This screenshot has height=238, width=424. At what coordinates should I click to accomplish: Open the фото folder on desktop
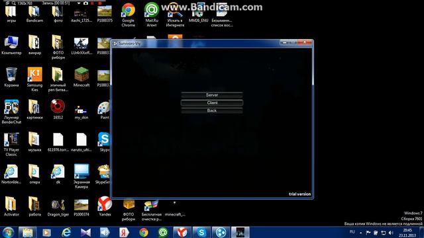[x=58, y=14]
